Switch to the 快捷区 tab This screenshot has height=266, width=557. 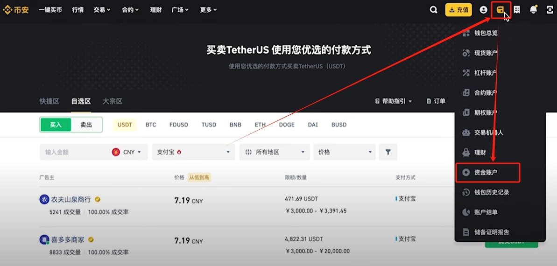(x=49, y=101)
